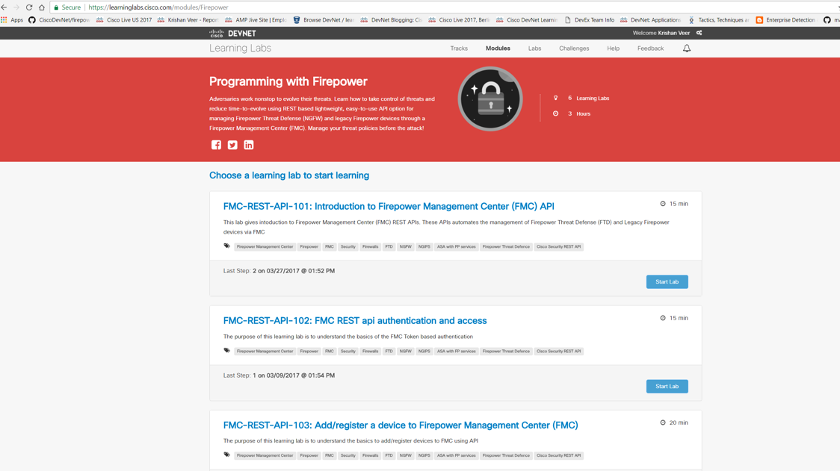The height and width of the screenshot is (471, 840).
Task: Select the Security tag in API-101
Action: (x=348, y=247)
